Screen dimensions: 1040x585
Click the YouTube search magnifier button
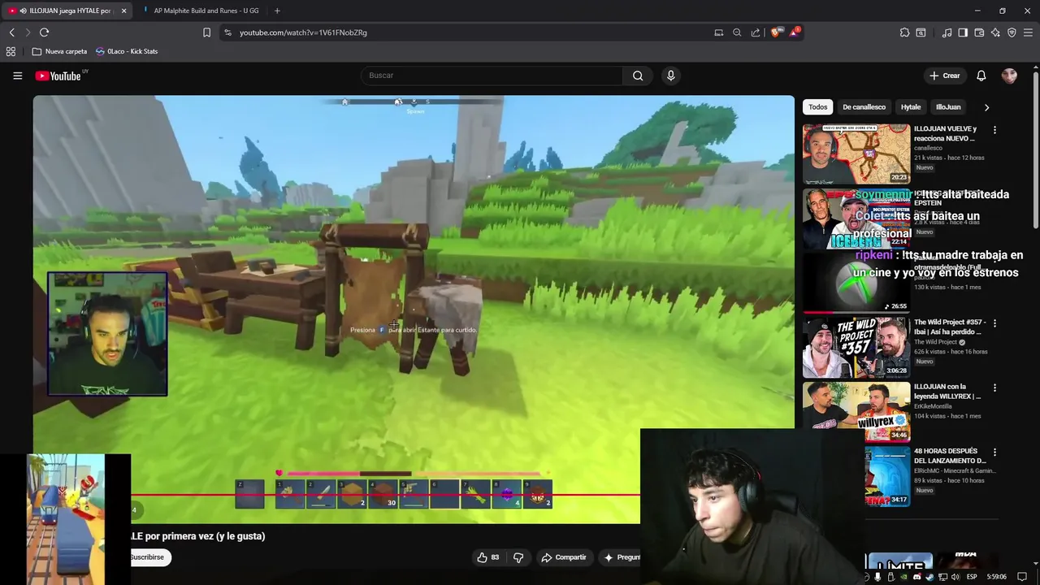pyautogui.click(x=638, y=76)
